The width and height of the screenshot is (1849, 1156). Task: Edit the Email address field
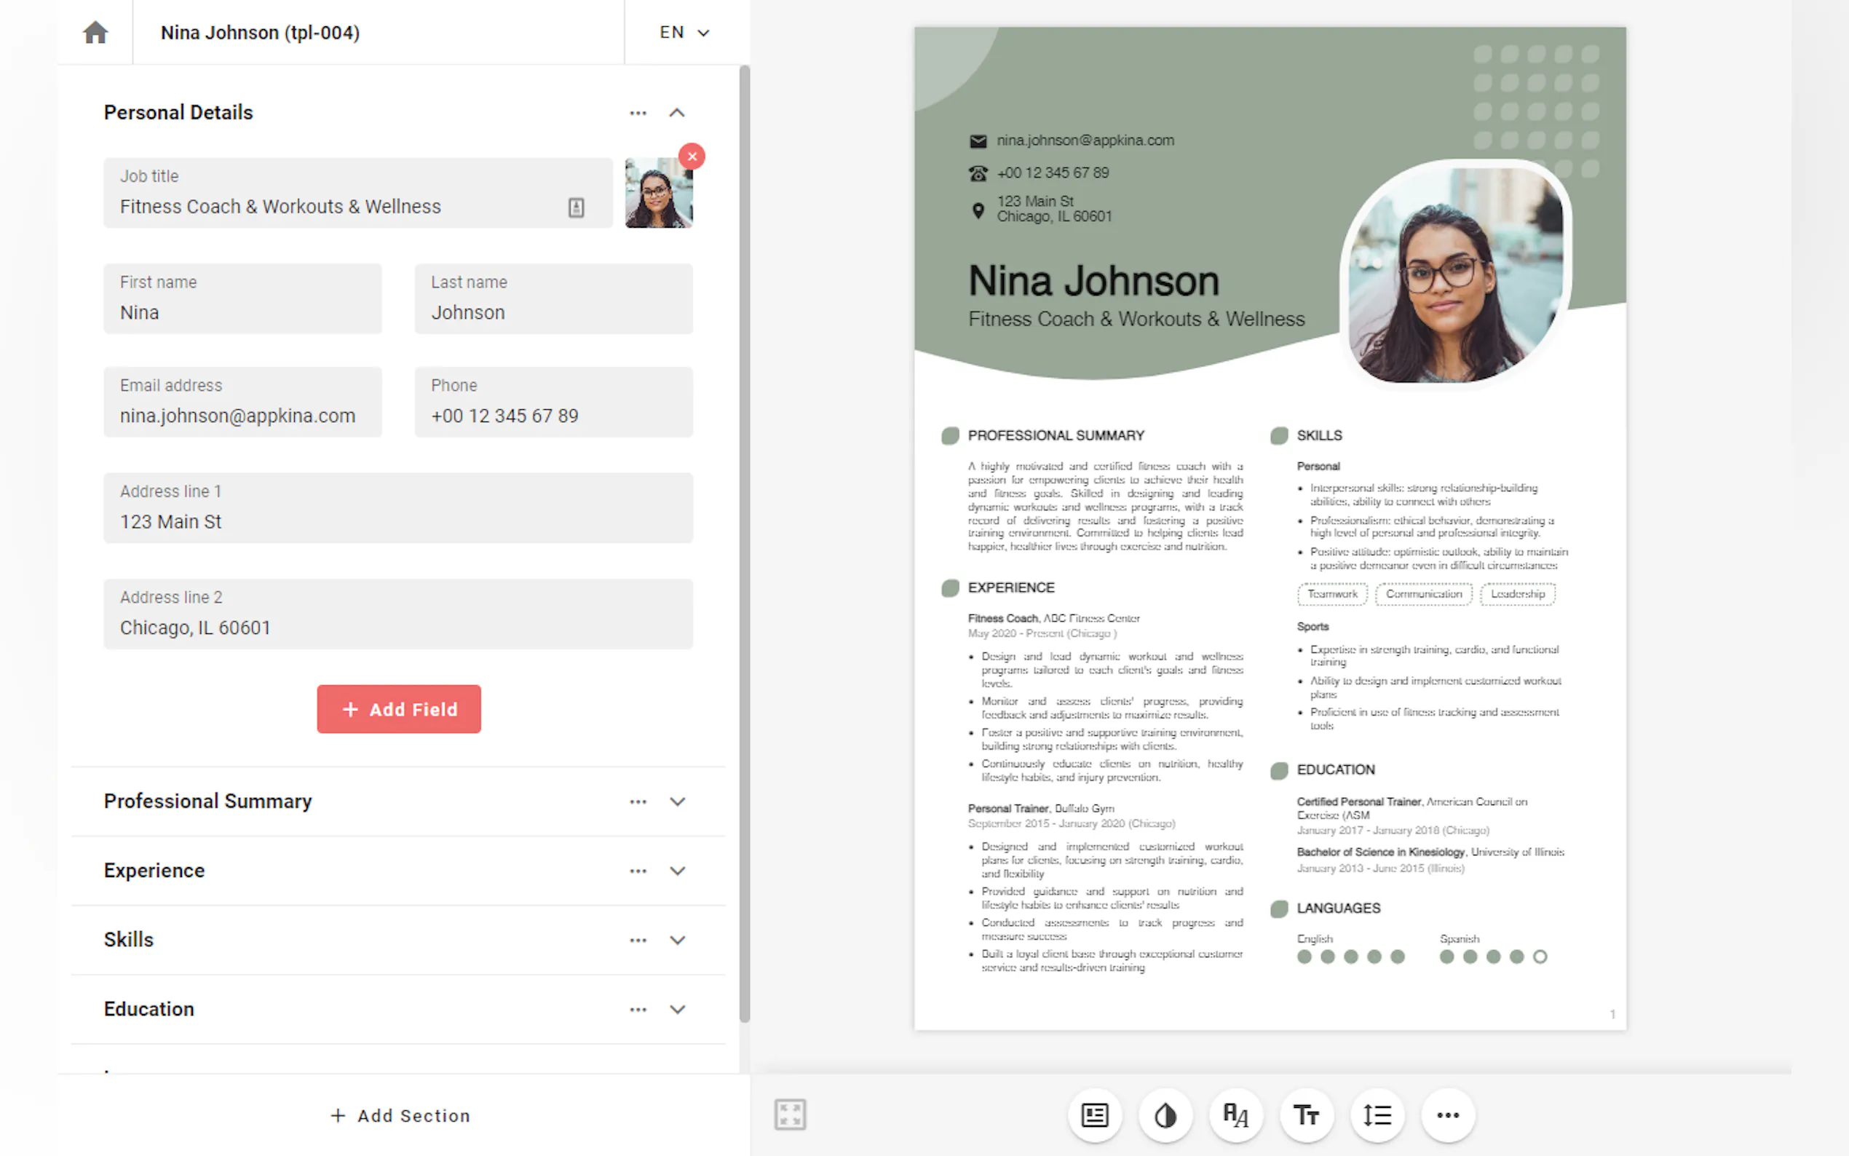pos(242,402)
